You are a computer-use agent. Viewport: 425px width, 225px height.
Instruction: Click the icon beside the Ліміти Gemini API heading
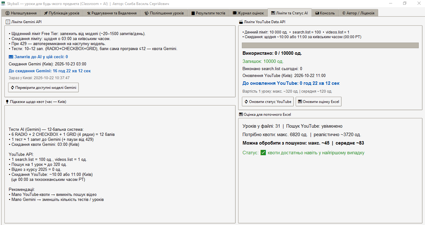tap(8, 22)
